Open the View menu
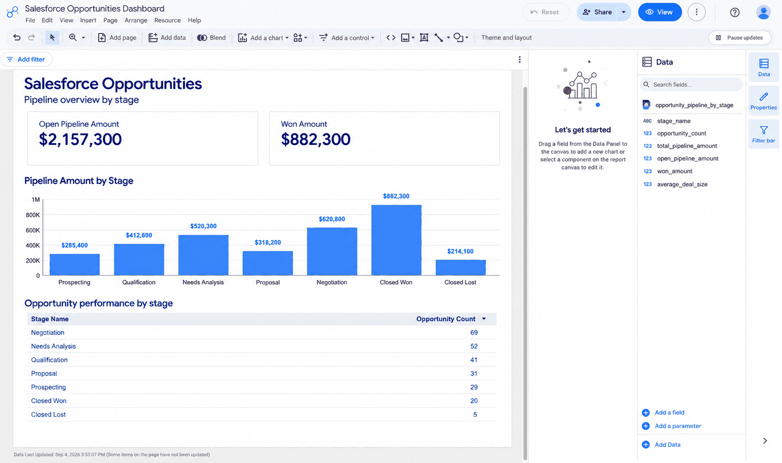 (66, 21)
